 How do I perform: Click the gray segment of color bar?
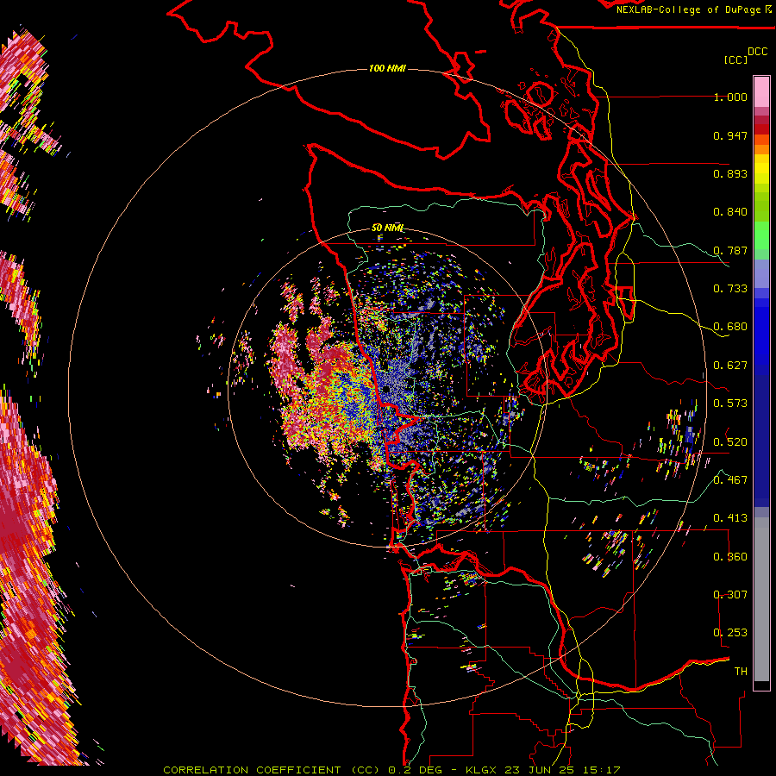(761, 599)
